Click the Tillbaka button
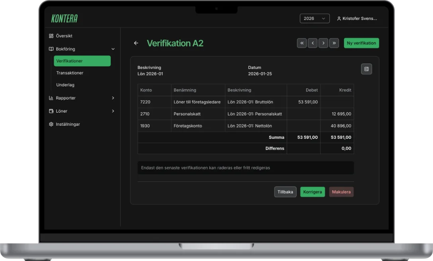 click(285, 192)
